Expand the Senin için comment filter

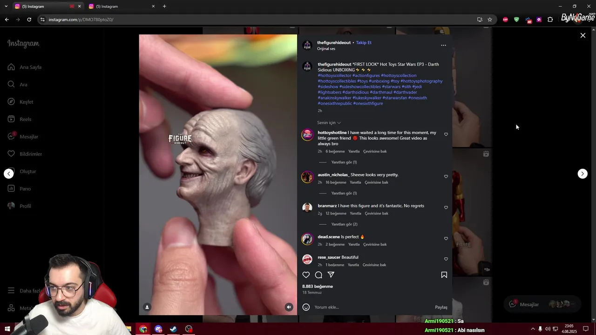pyautogui.click(x=329, y=123)
